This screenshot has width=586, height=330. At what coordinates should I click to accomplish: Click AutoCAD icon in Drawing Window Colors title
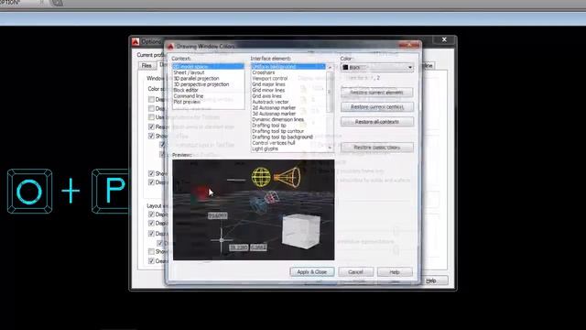tap(170, 47)
